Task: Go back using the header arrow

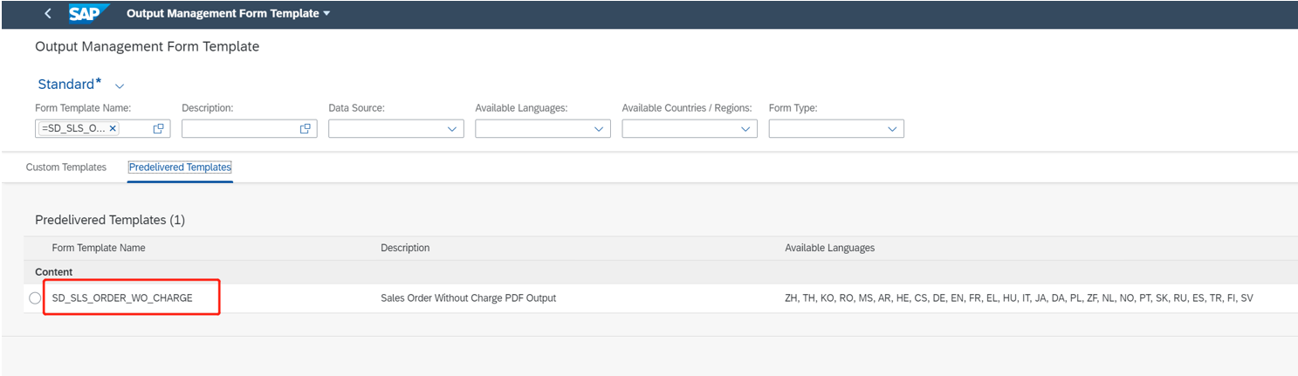Action: (47, 14)
